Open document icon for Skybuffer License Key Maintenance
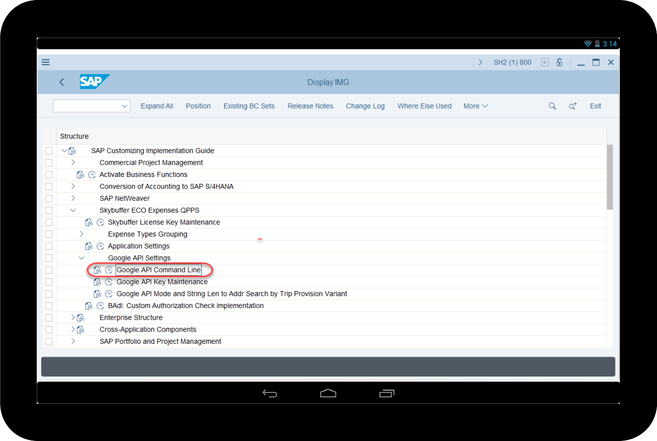 click(x=89, y=222)
